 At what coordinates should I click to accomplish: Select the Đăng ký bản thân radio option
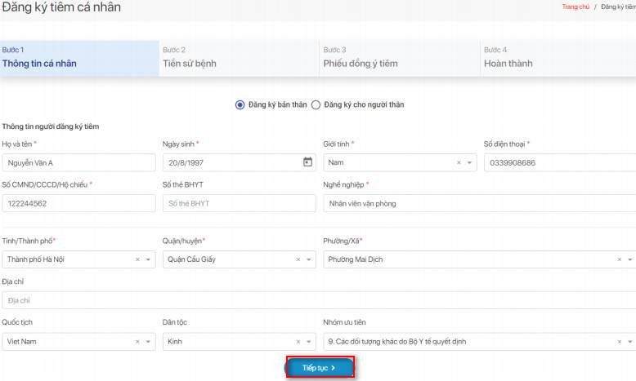(240, 104)
